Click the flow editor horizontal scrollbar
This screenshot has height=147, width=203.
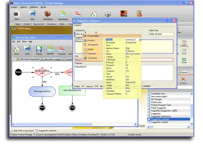click(x=74, y=124)
